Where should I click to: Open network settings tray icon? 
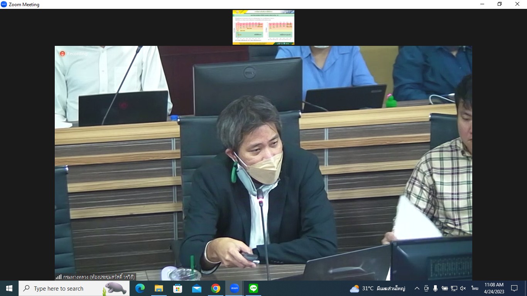(454, 288)
